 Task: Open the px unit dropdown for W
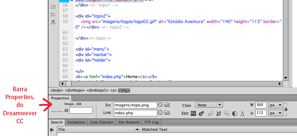[276, 105]
